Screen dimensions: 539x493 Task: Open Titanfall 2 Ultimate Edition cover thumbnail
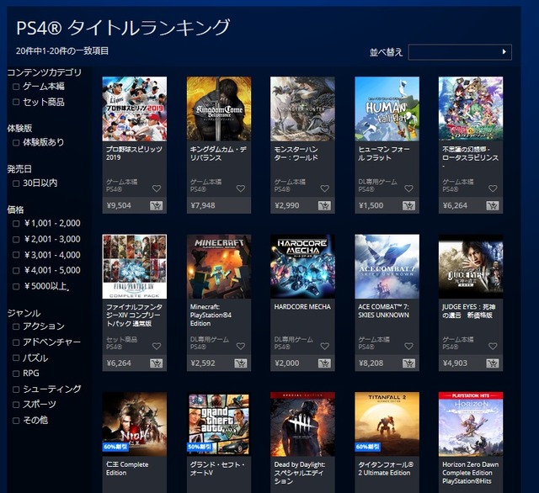point(387,424)
